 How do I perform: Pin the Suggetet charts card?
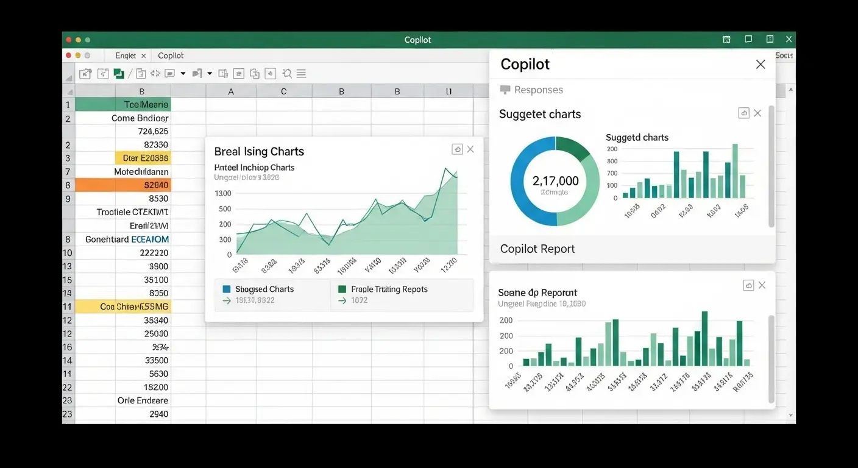(x=743, y=113)
